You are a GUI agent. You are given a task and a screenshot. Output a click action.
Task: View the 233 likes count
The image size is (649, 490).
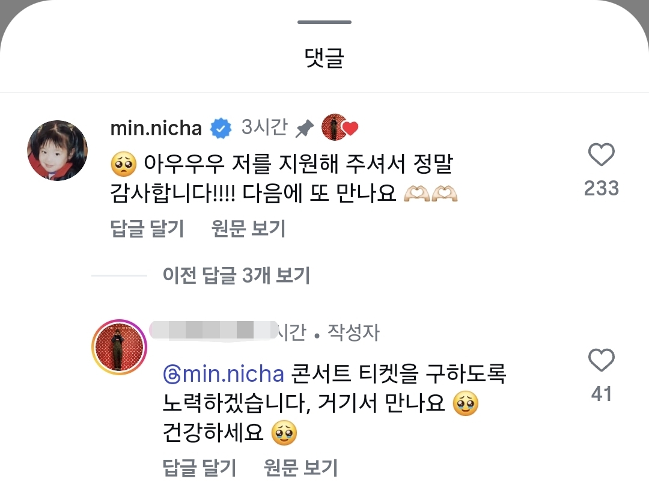click(x=601, y=188)
